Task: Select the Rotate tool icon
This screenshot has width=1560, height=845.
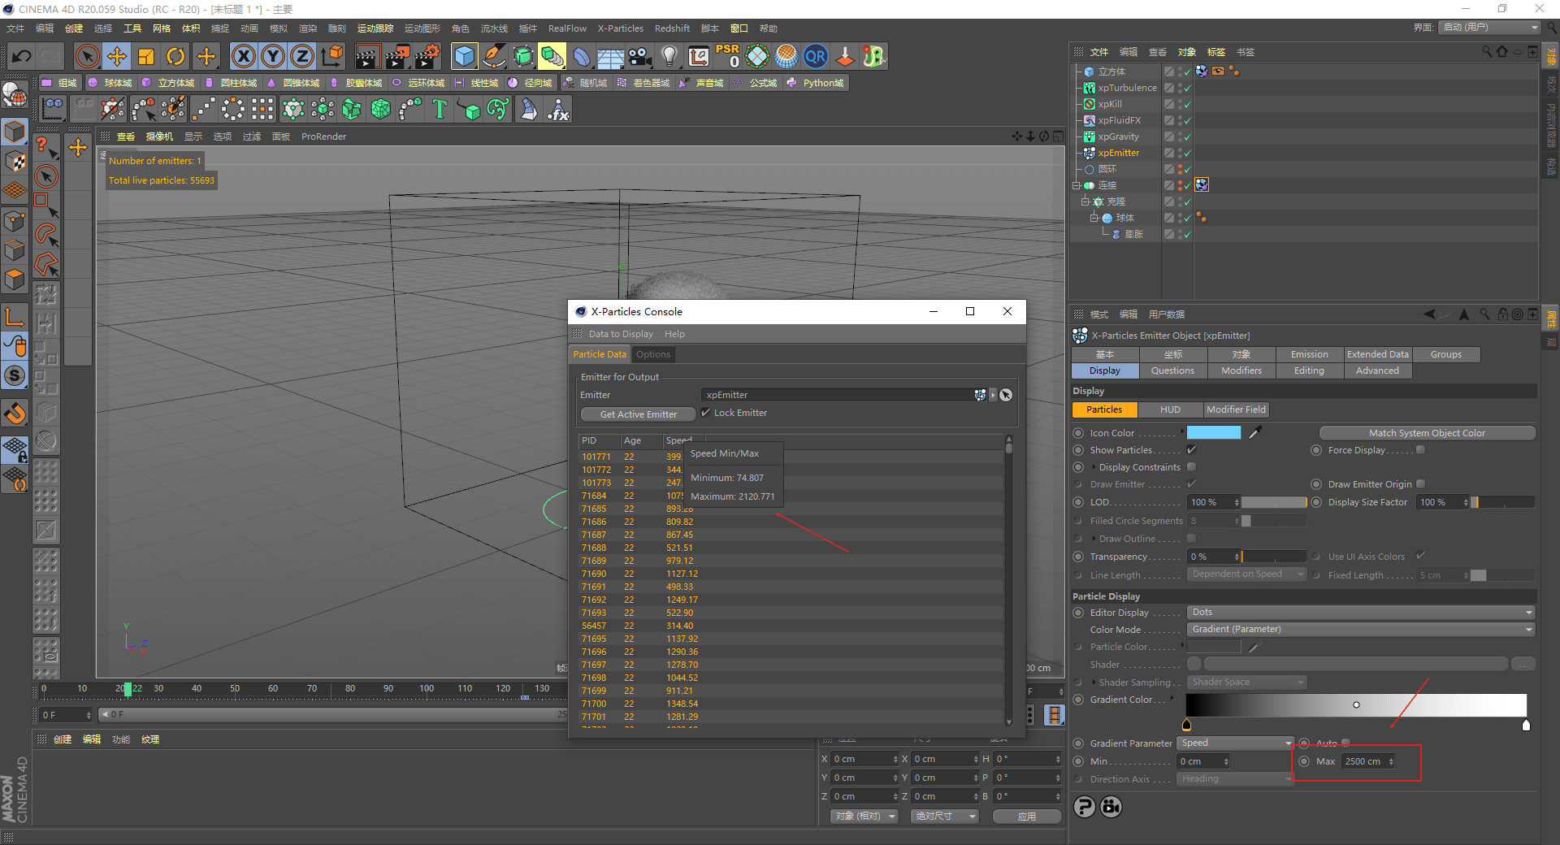Action: click(175, 56)
